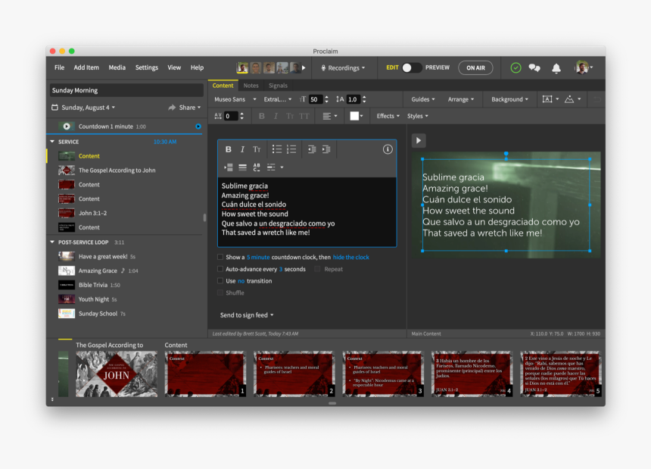
Task: Open the Background dropdown menu
Action: point(508,99)
